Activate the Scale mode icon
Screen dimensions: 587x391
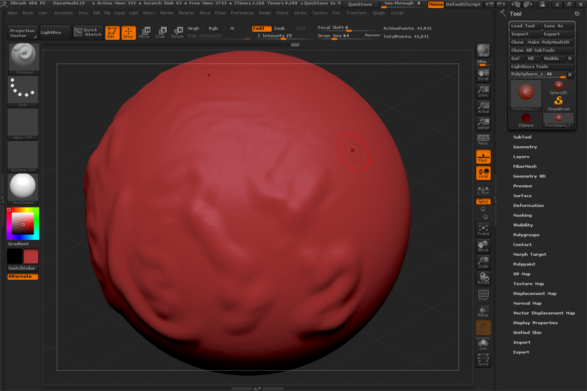(x=161, y=32)
